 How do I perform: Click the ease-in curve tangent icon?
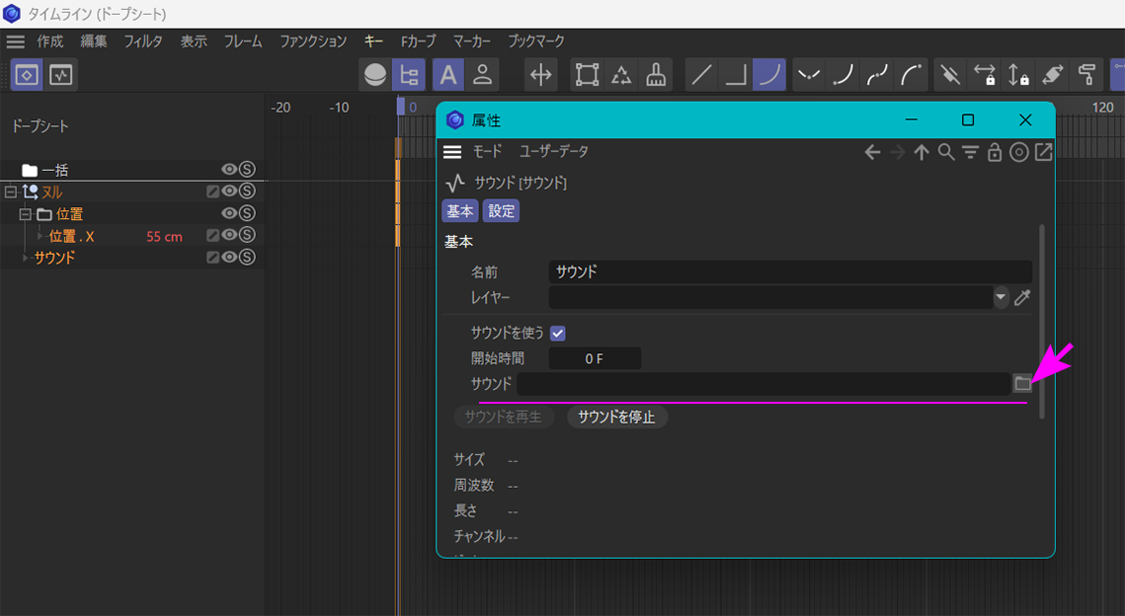[x=844, y=75]
